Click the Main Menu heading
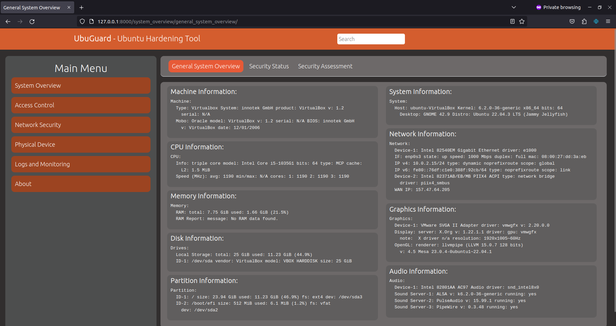 coord(81,68)
